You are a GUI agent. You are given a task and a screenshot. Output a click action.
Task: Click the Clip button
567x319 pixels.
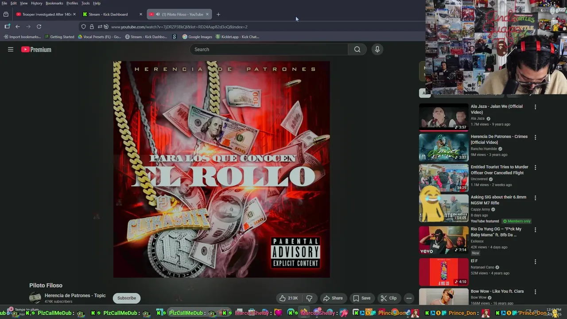(389, 298)
